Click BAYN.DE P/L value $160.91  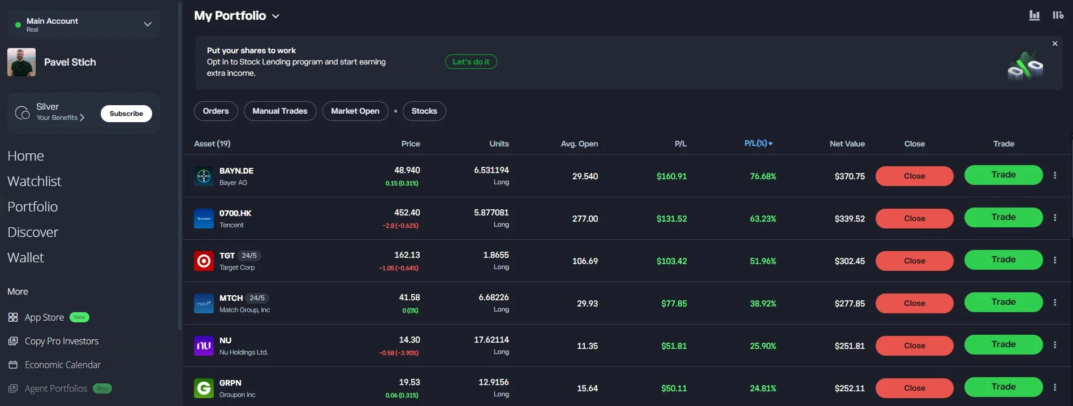coord(671,176)
